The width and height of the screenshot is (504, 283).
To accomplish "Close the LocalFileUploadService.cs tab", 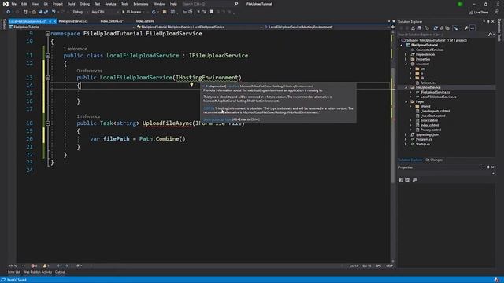I will pyautogui.click(x=54, y=21).
